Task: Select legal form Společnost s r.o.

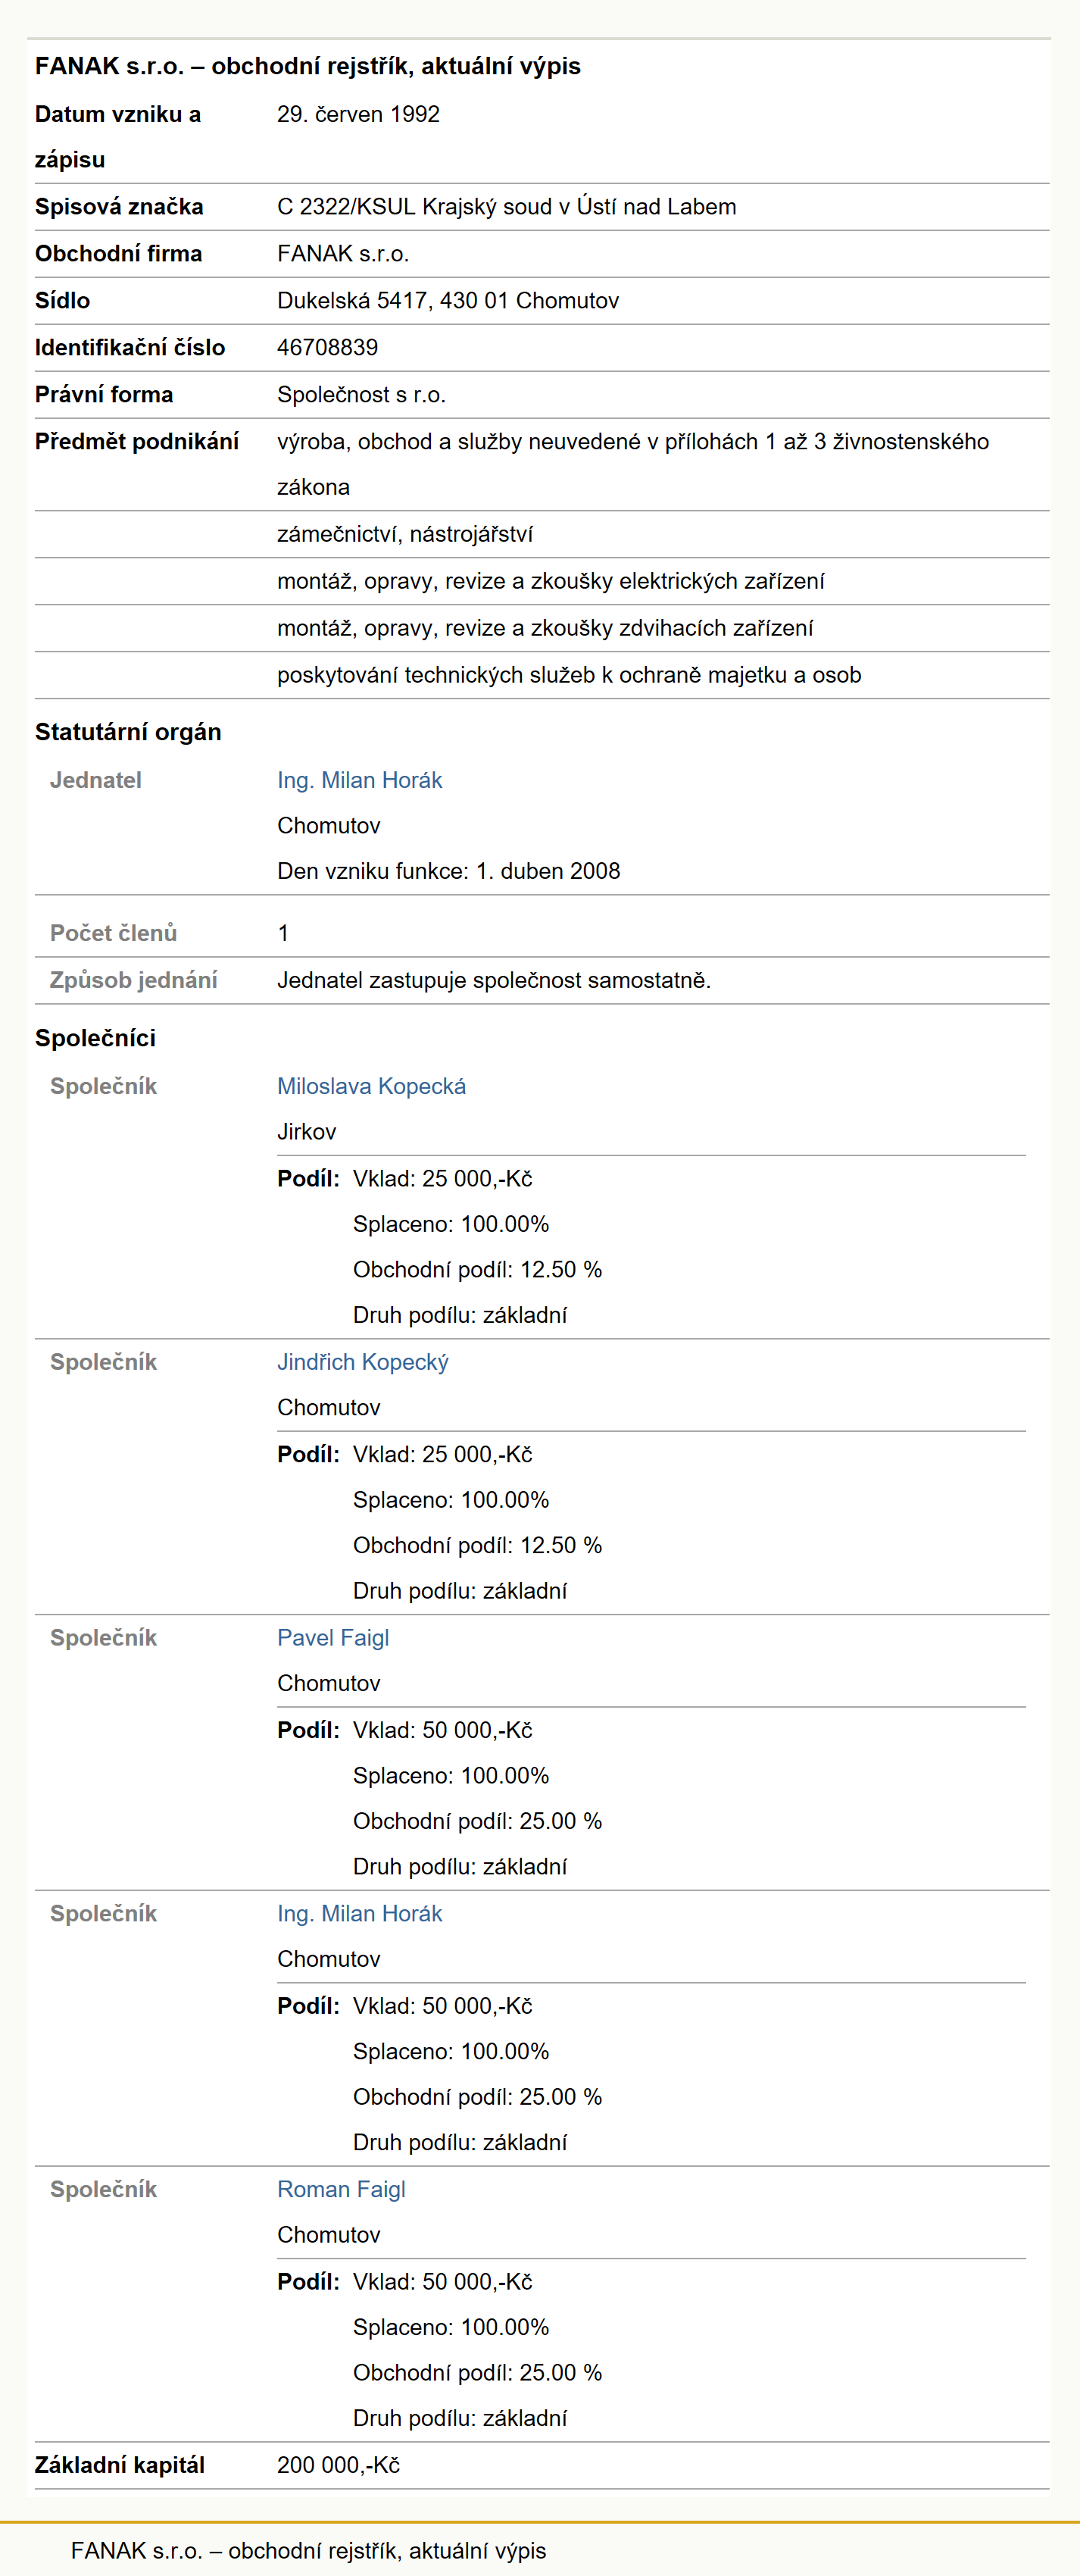Action: click(361, 395)
